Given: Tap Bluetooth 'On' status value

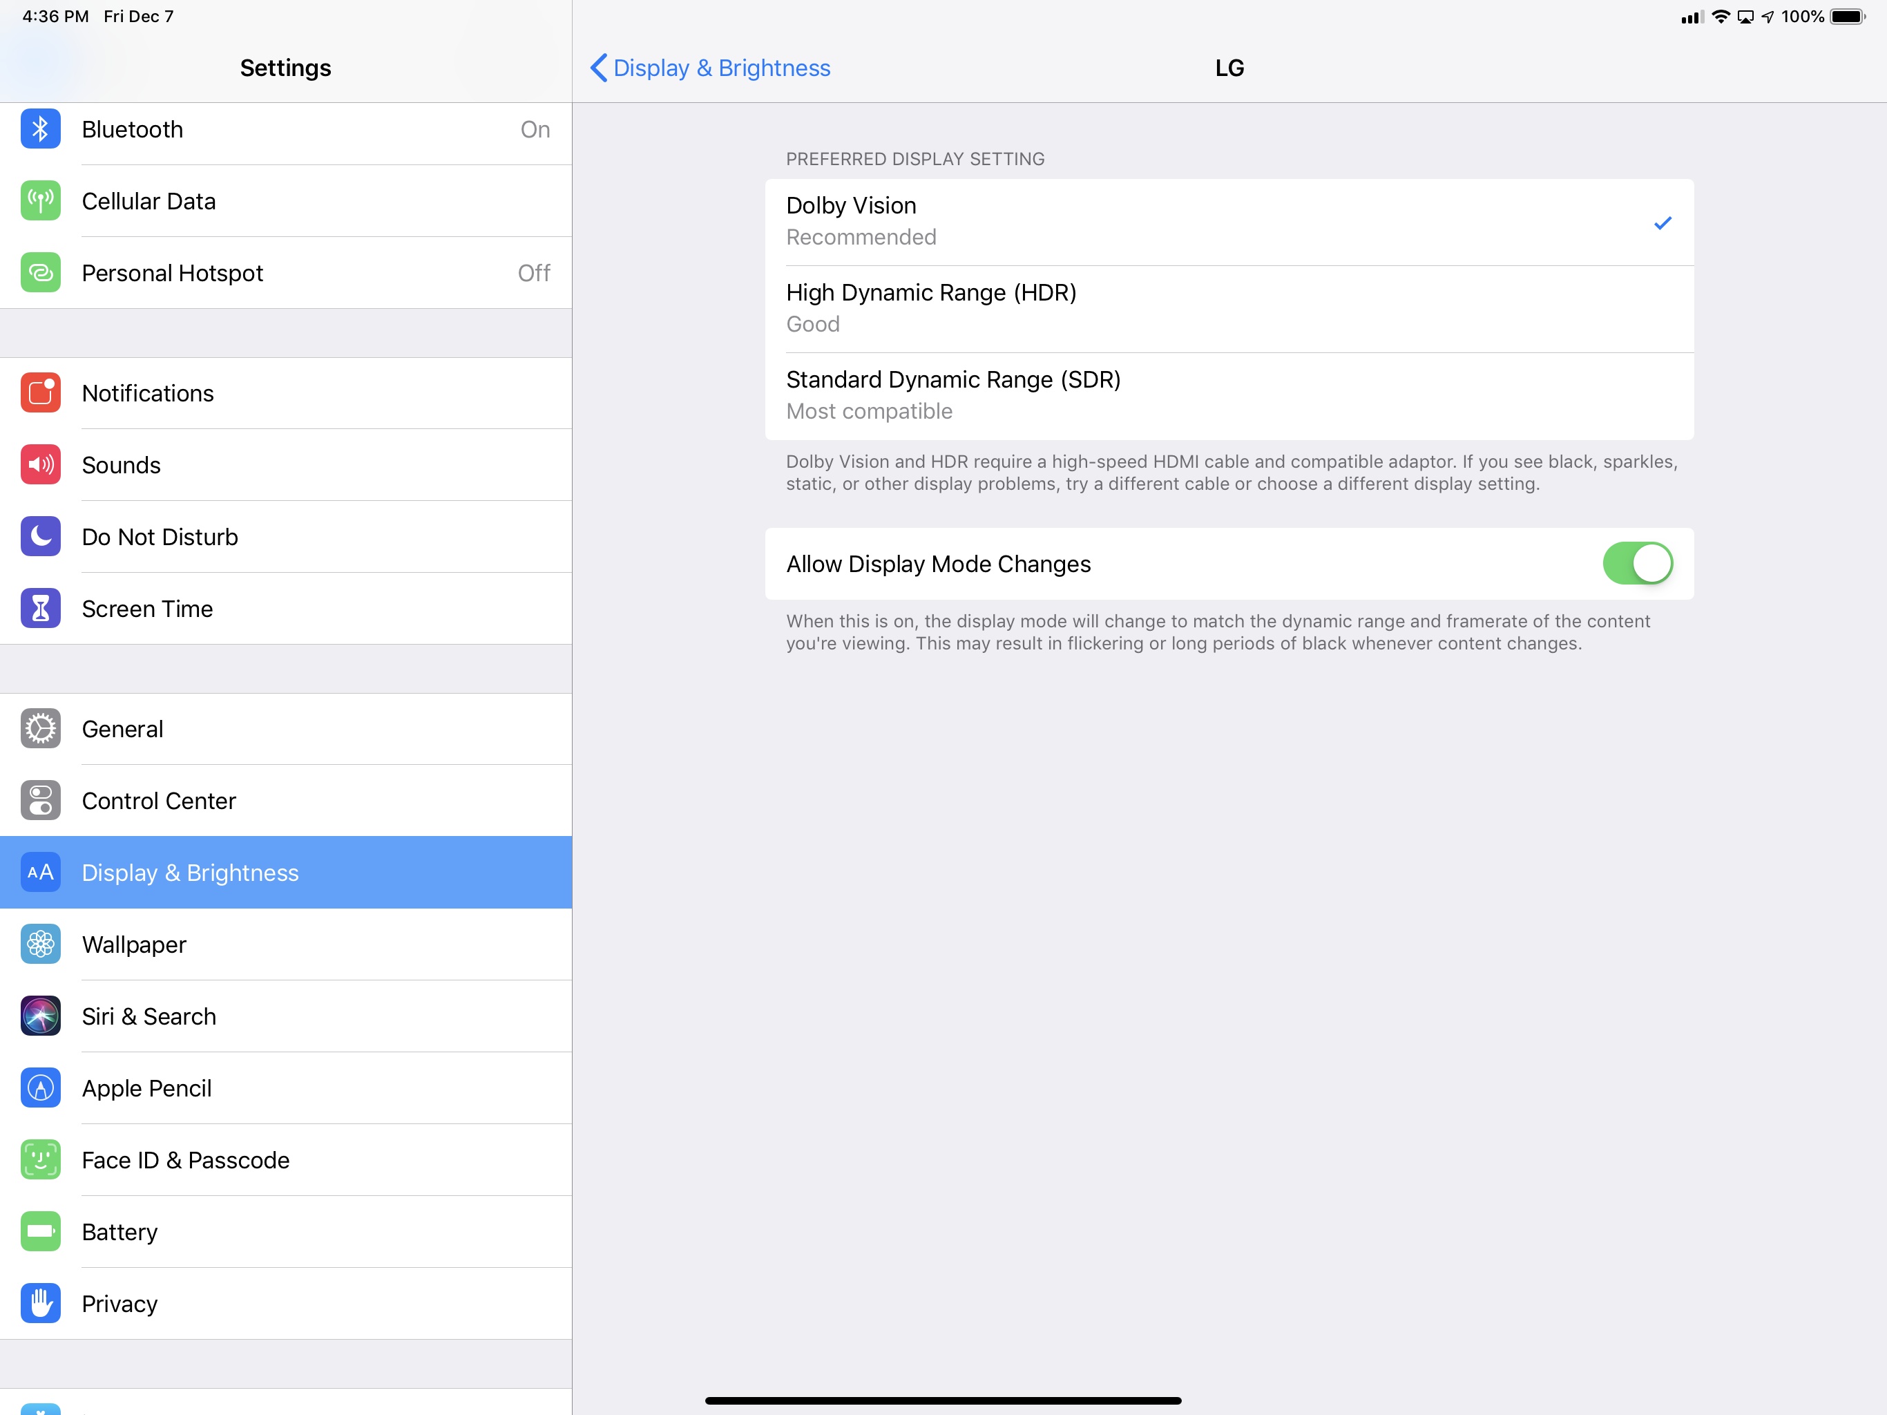Looking at the screenshot, I should (x=535, y=130).
